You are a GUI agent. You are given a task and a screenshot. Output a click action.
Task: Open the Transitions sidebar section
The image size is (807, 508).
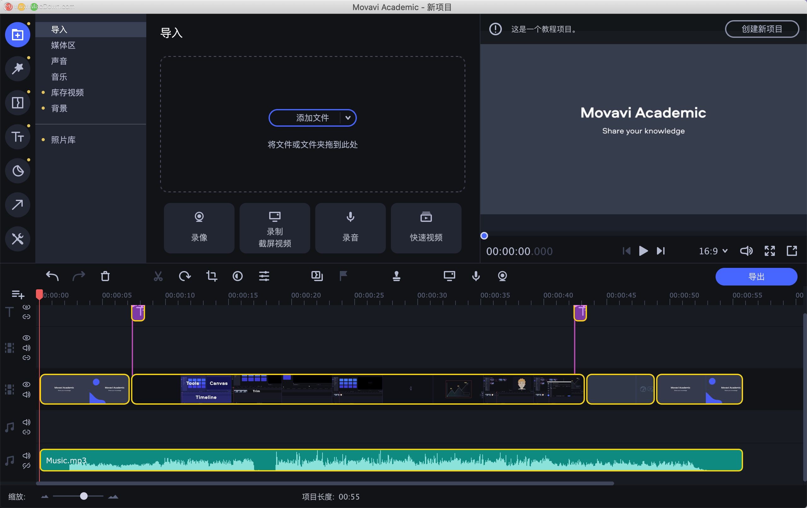[x=17, y=102]
